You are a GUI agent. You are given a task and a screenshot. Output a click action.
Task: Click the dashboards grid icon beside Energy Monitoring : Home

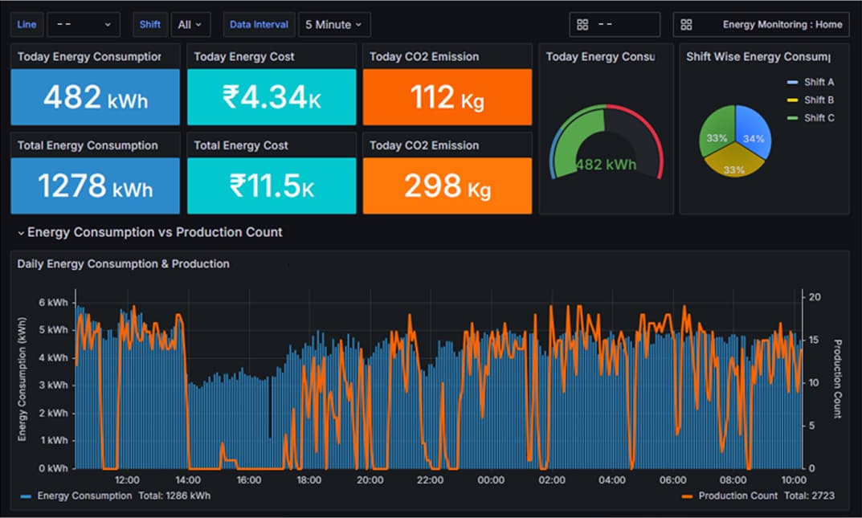click(687, 24)
